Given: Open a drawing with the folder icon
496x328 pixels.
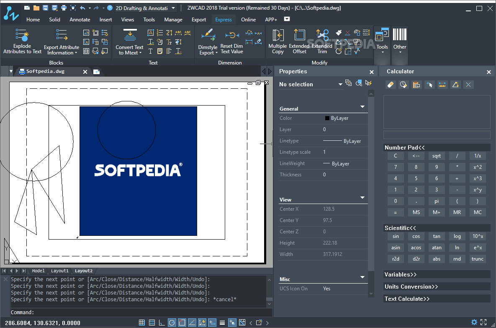Looking at the screenshot, I should [x=36, y=8].
